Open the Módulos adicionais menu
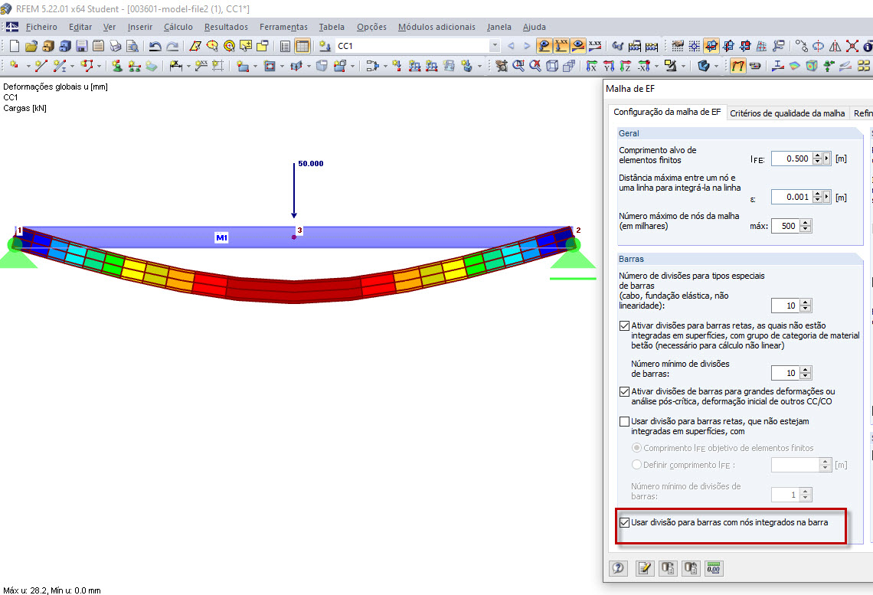The height and width of the screenshot is (595, 873). point(436,27)
